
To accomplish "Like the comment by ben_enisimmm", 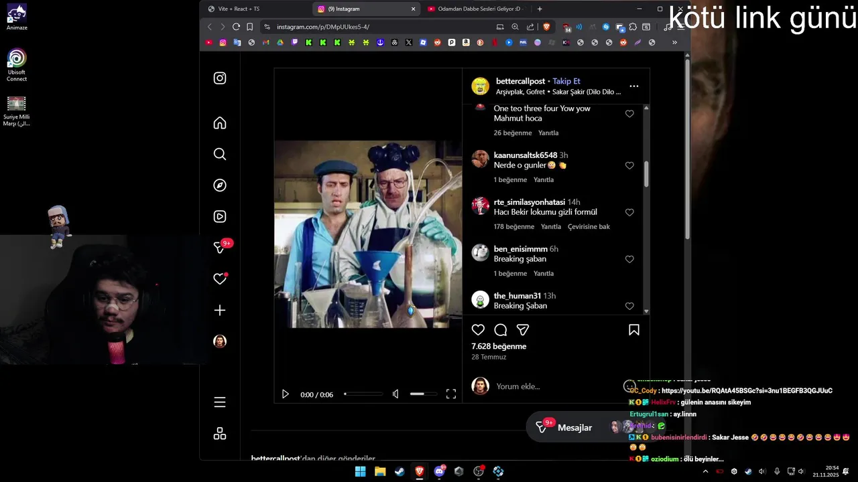I will point(629,259).
